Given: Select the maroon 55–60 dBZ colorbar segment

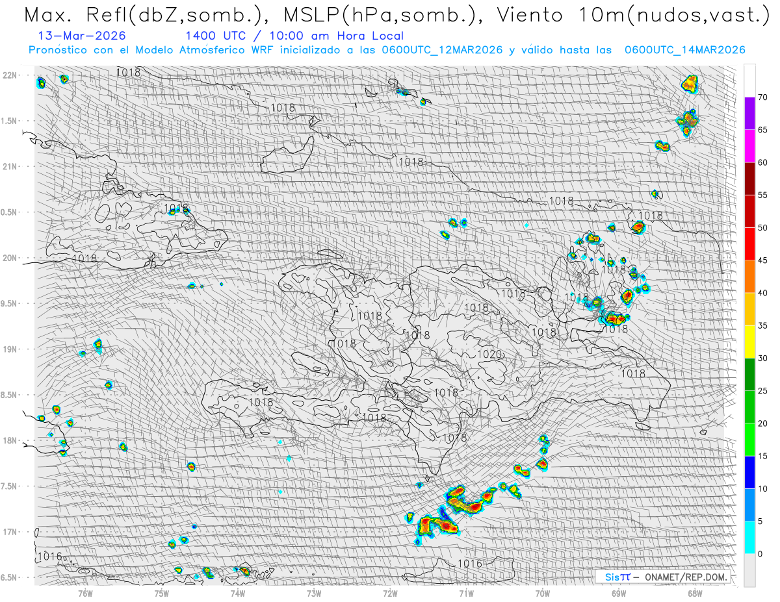Looking at the screenshot, I should pos(749,179).
